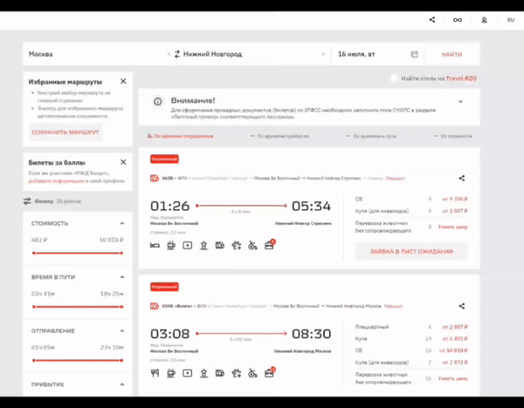
Task: Click the НАЙТИ search button
Action: point(452,54)
